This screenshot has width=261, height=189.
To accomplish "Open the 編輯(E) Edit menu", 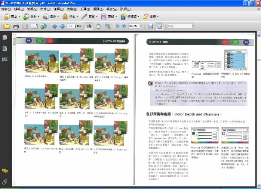I will click(x=19, y=9).
